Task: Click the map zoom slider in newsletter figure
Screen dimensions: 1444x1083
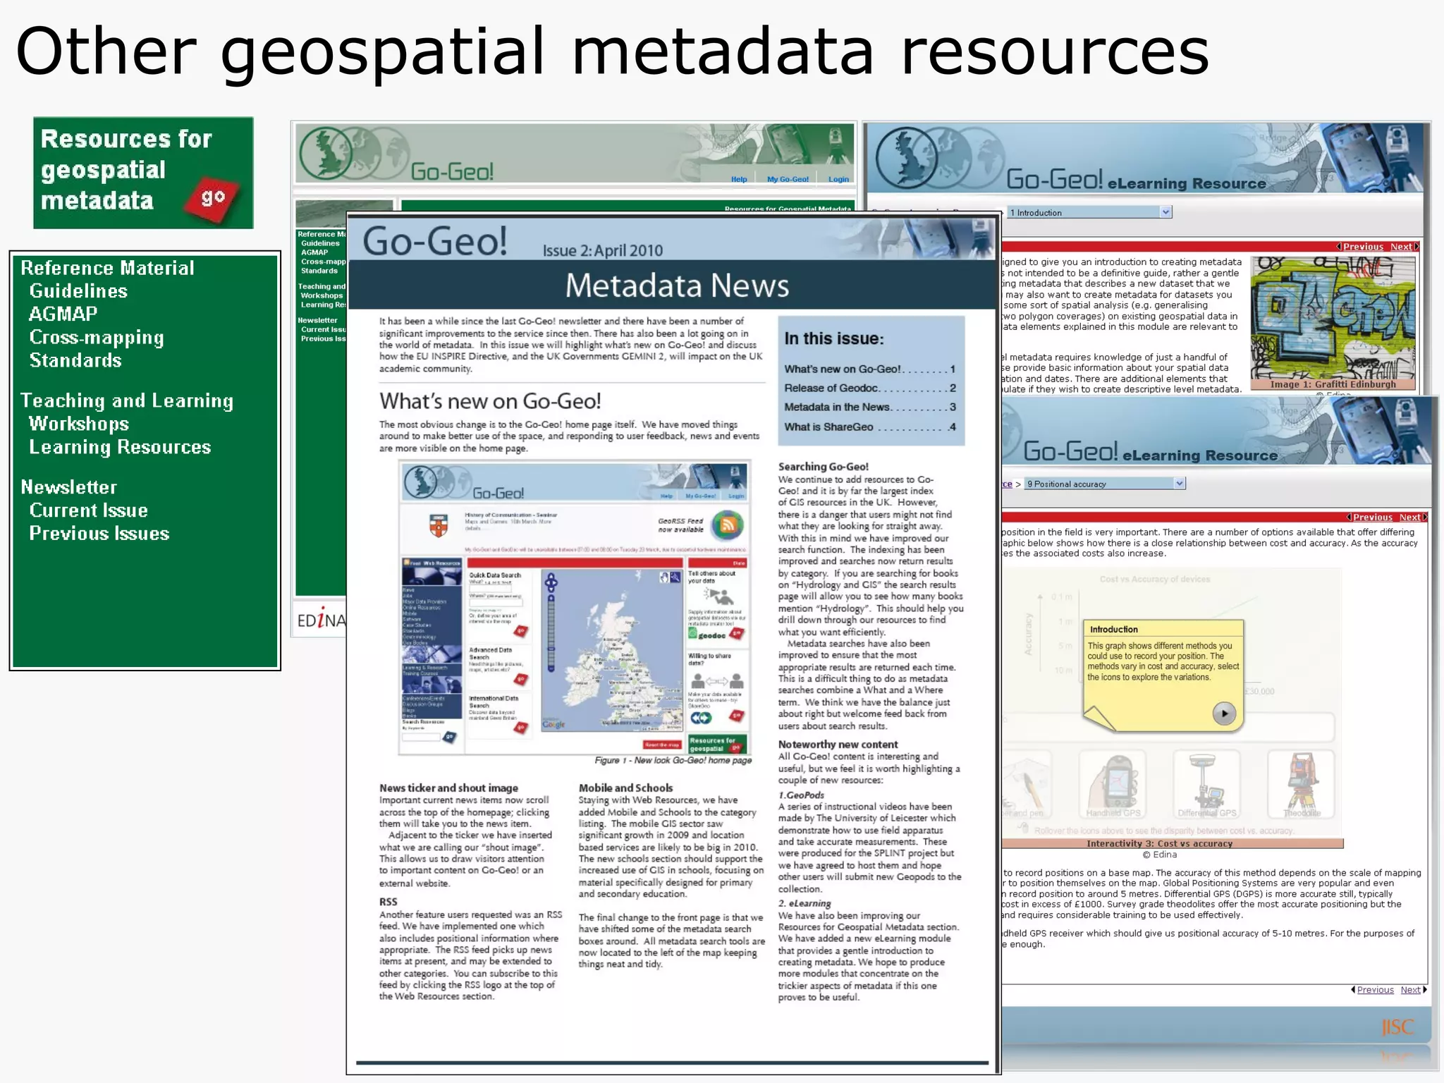Action: [x=551, y=633]
